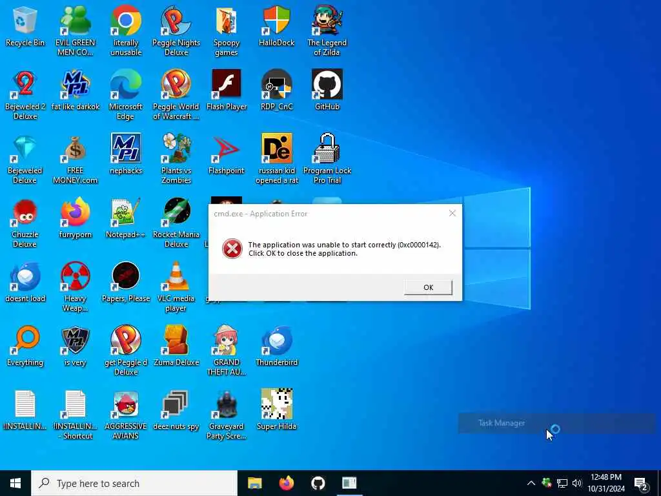Open Rocket Mania Deluxe icon
Screen dimensions: 661x496
coord(176,223)
